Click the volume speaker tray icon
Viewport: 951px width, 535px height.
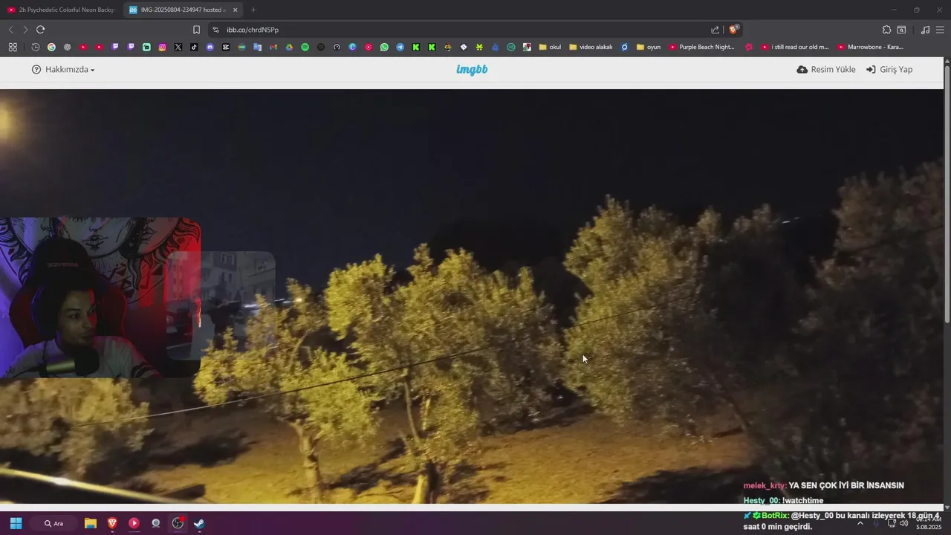(903, 523)
